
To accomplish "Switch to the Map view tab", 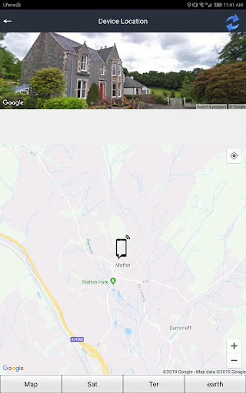I will click(x=31, y=384).
